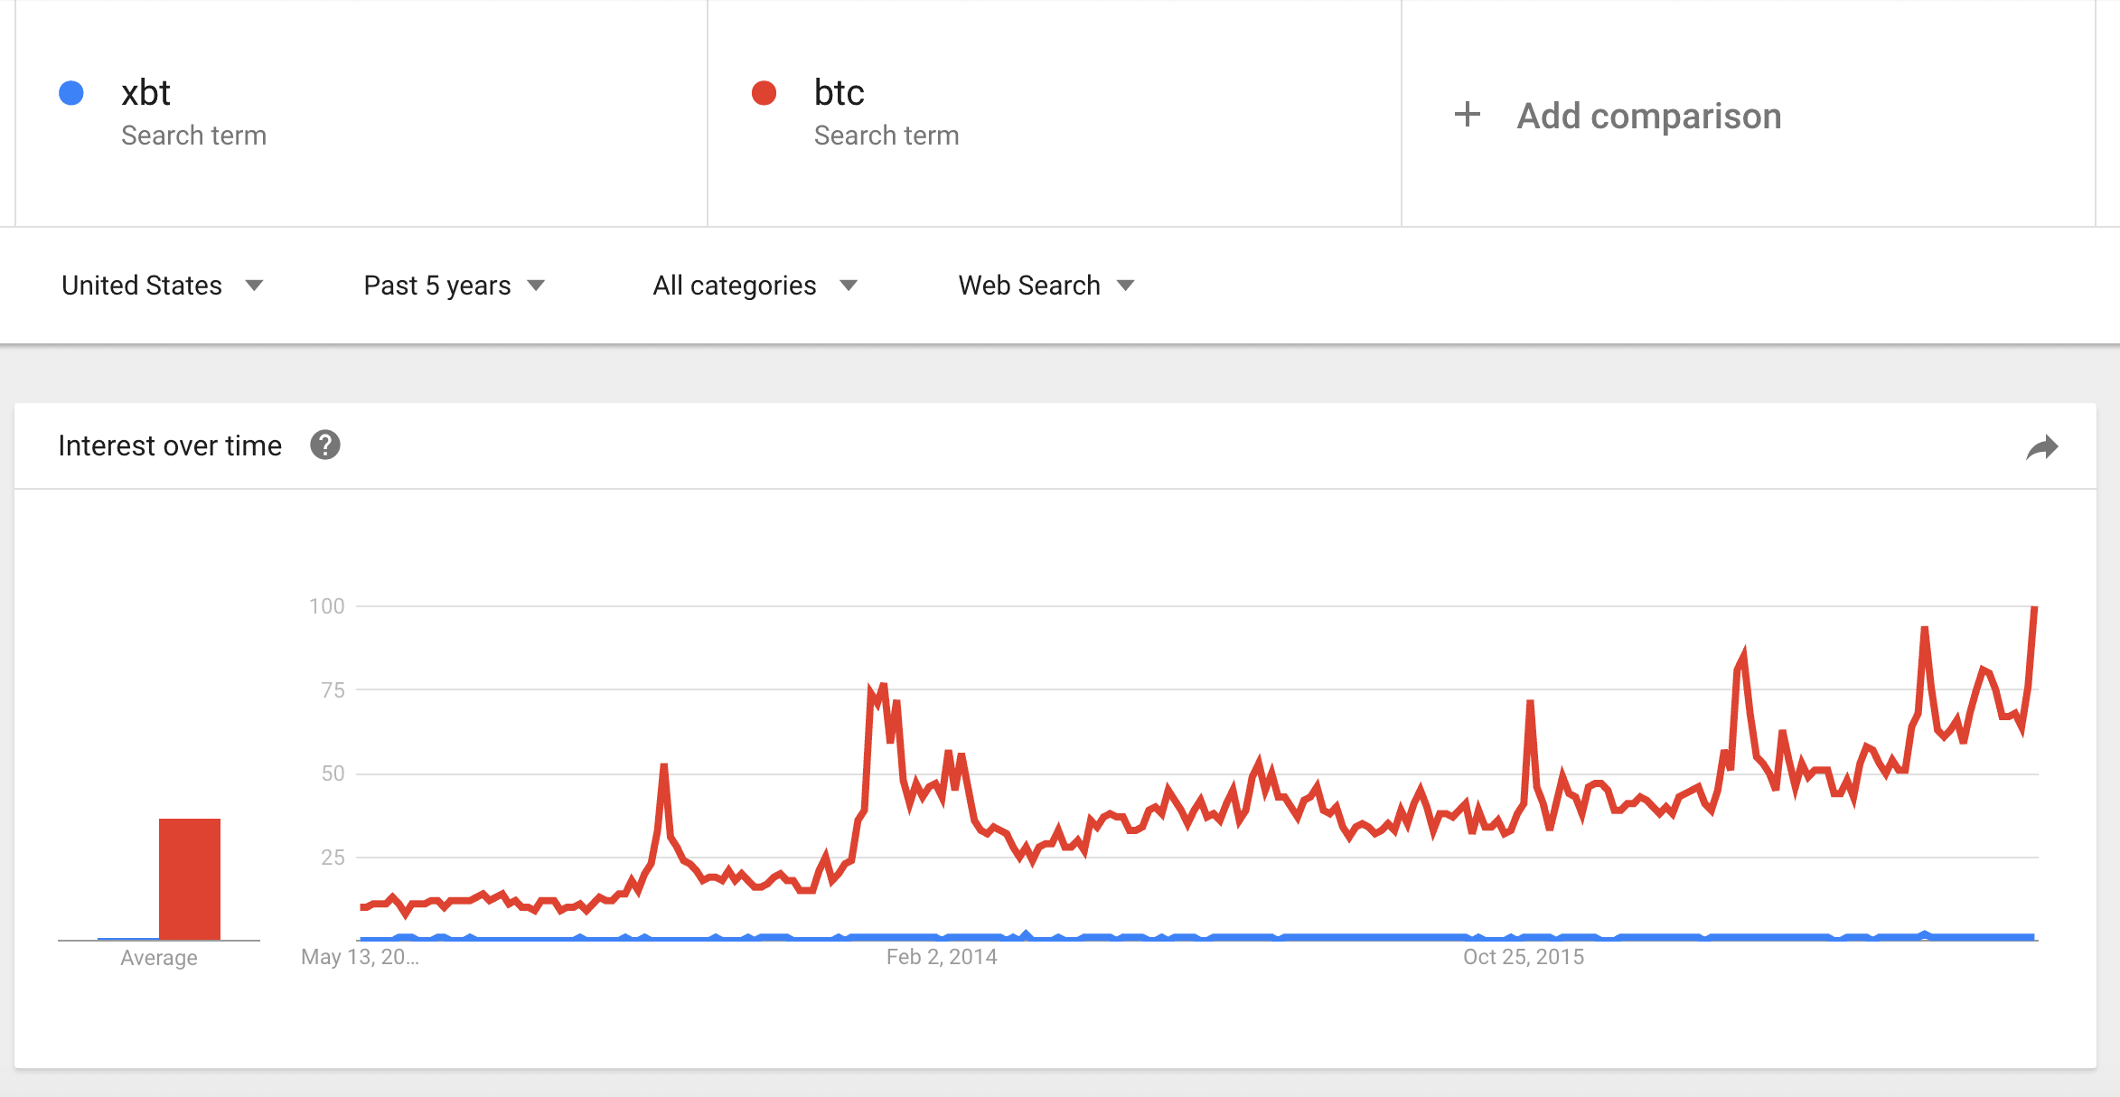Click the Oct 25, 2015 axis label
2120x1097 pixels.
tap(1524, 957)
